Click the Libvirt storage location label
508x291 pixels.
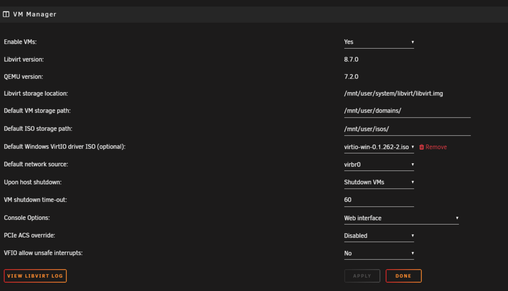[36, 94]
